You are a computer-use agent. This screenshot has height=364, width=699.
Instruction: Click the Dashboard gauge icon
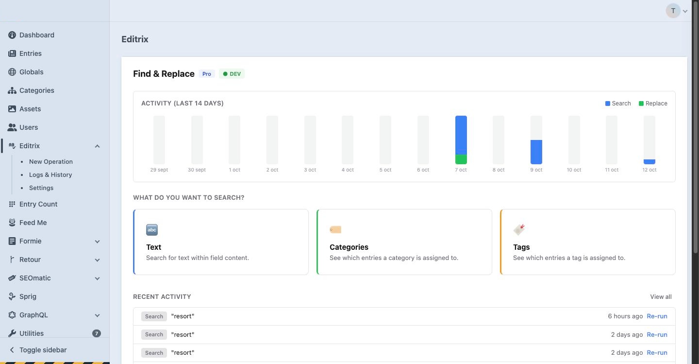[12, 35]
